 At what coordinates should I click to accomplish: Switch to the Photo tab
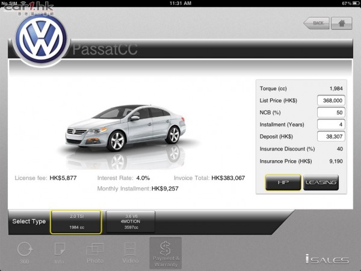[x=95, y=253]
